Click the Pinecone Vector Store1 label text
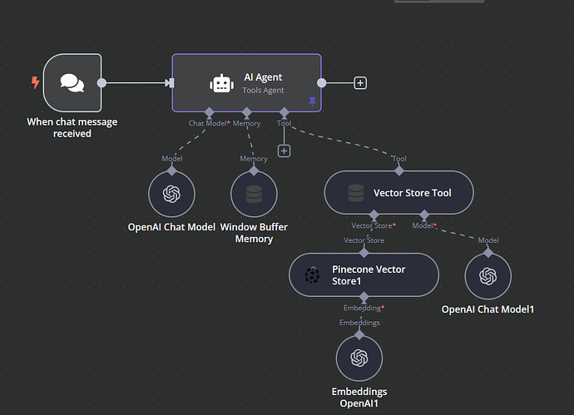 [x=369, y=275]
